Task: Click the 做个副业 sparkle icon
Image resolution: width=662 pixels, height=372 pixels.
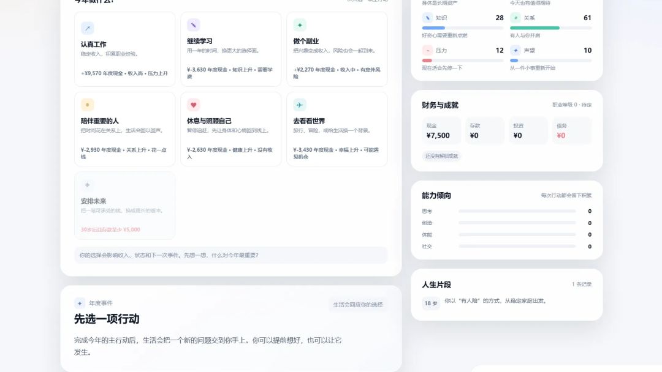Action: coord(300,25)
